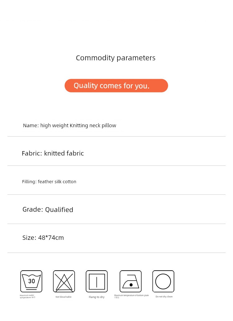
Task: Click the orange 'Quality comes for you.' banner
Action: tap(116, 86)
